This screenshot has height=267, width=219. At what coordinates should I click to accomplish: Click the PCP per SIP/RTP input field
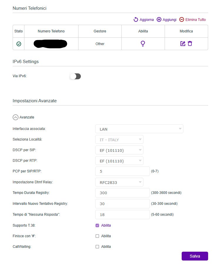tap(123, 172)
